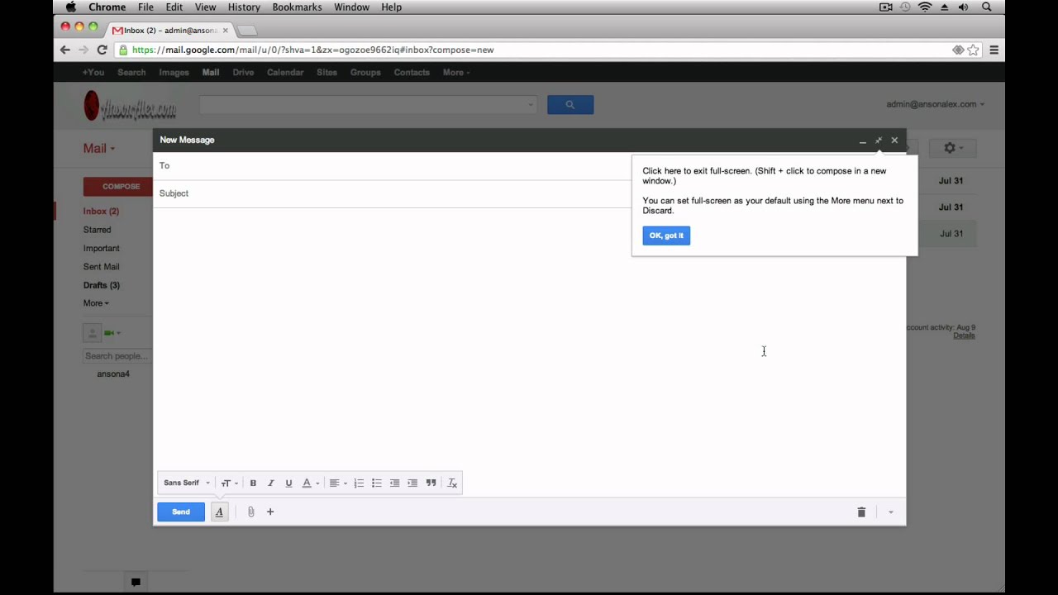The width and height of the screenshot is (1058, 595).
Task: Open Calendar from the Google bar
Action: 285,73
